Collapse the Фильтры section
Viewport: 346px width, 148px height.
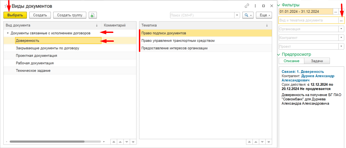pyautogui.click(x=279, y=5)
